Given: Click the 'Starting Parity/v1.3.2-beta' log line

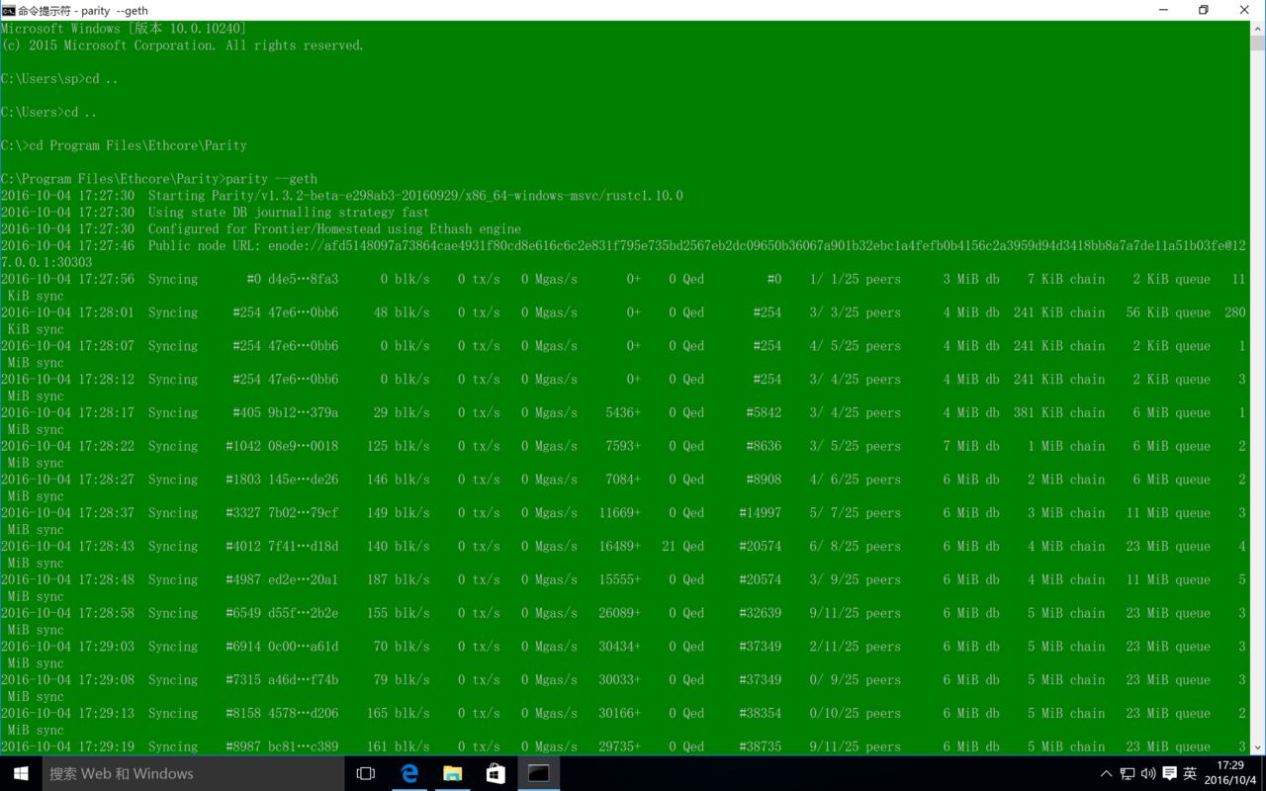Looking at the screenshot, I should coord(341,196).
